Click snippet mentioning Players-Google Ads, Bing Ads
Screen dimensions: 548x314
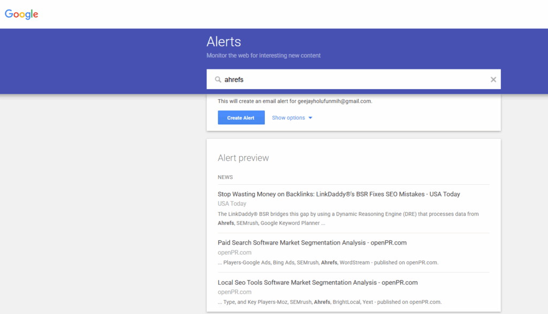[328, 262]
